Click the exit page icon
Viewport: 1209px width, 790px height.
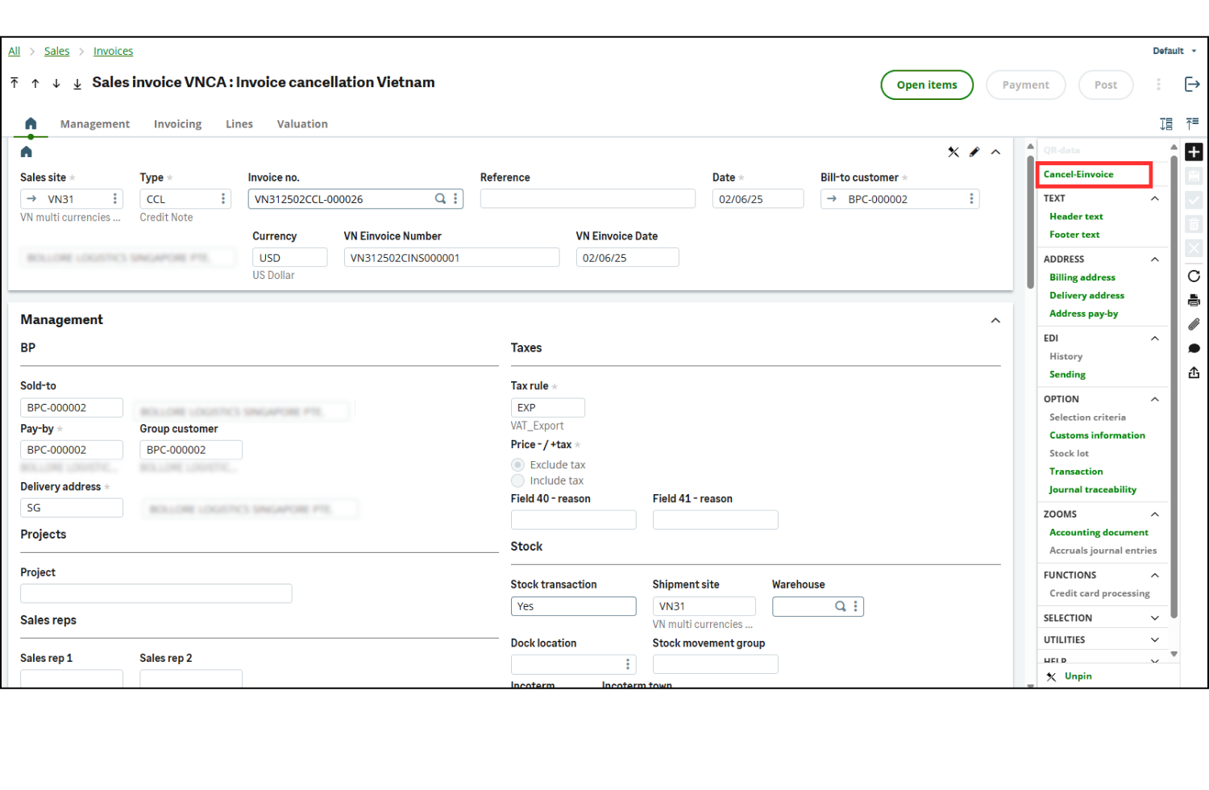(x=1192, y=85)
